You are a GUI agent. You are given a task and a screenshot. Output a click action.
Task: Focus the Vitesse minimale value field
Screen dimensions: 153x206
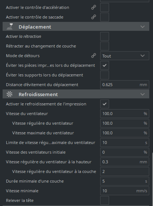[125, 191]
